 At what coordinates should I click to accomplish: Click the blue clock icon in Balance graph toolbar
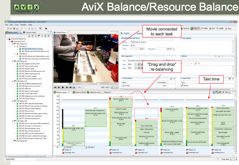(x=214, y=92)
